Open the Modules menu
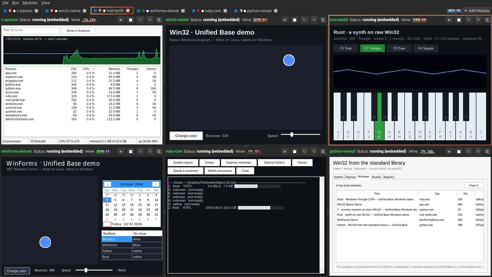Screen dimensions: 492x277 pyautogui.click(x=30, y=3)
